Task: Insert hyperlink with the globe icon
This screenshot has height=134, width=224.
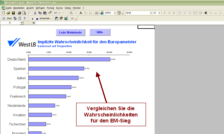Action: coord(71,13)
